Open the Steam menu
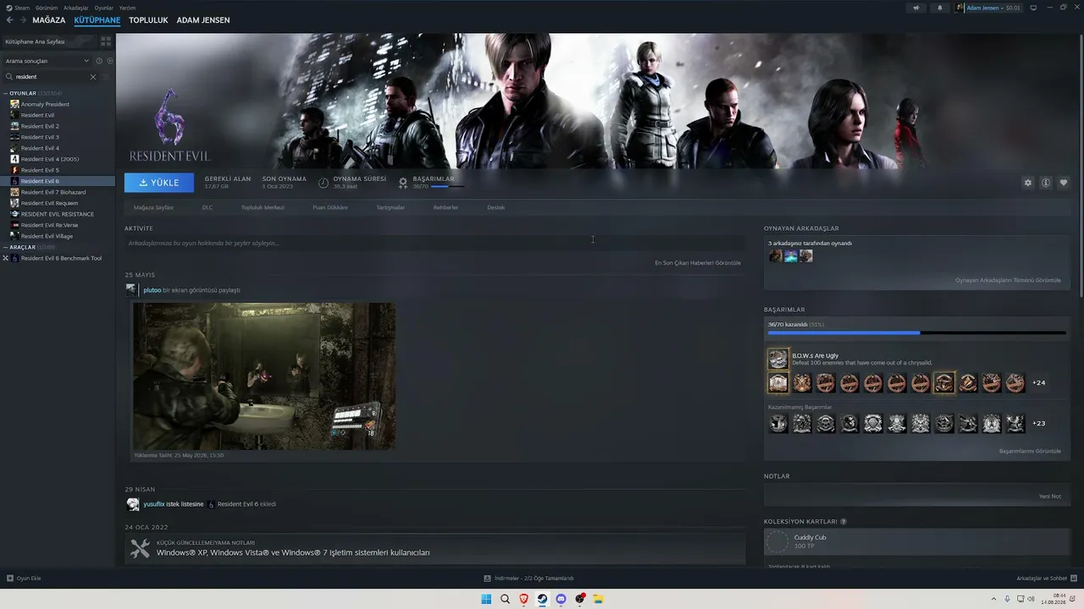The image size is (1084, 609). [22, 8]
